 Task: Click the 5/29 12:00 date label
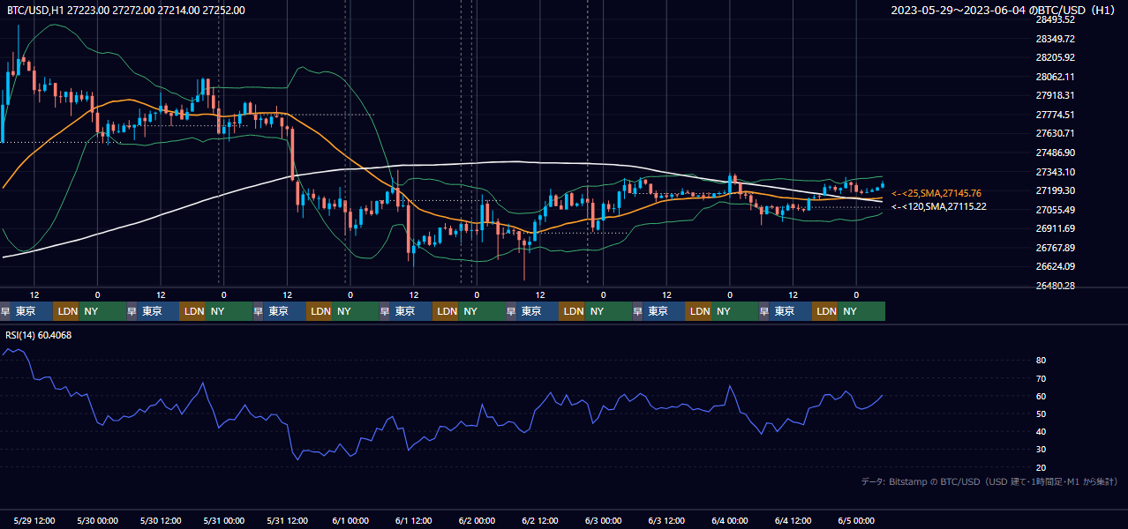34,521
